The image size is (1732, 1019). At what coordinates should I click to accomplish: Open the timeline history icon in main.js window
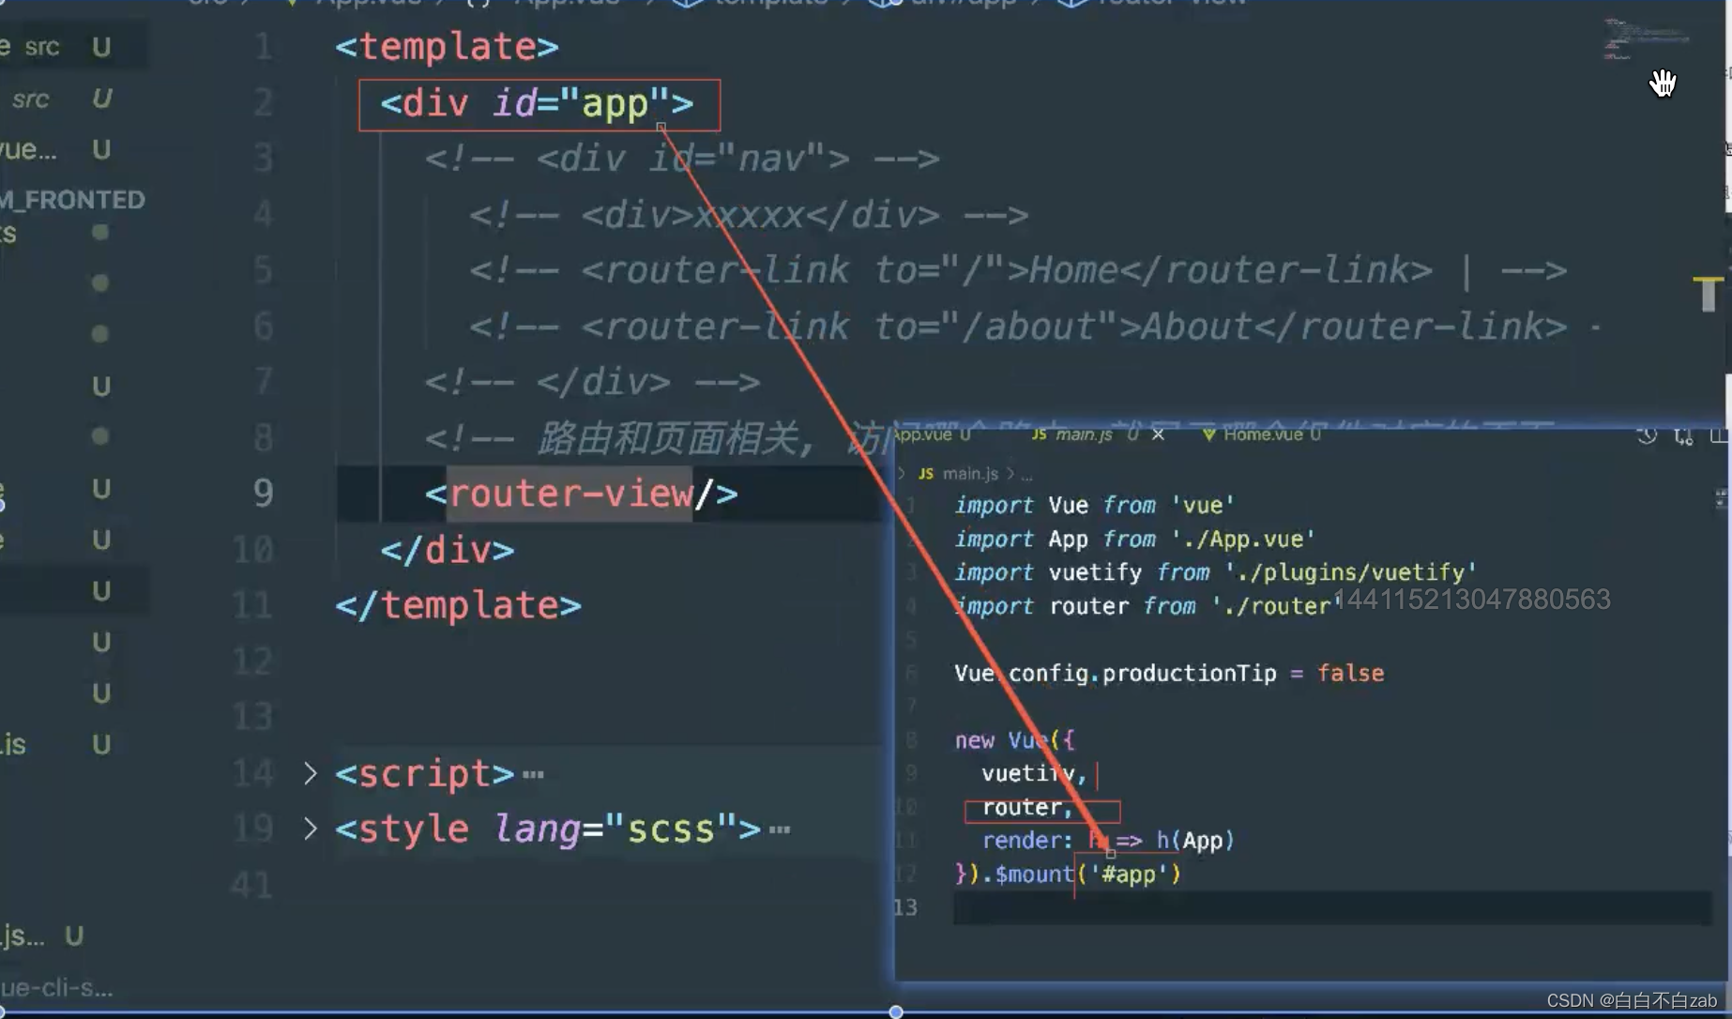1647,435
